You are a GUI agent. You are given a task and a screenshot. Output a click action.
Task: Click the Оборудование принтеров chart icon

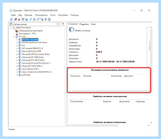(17, 31)
